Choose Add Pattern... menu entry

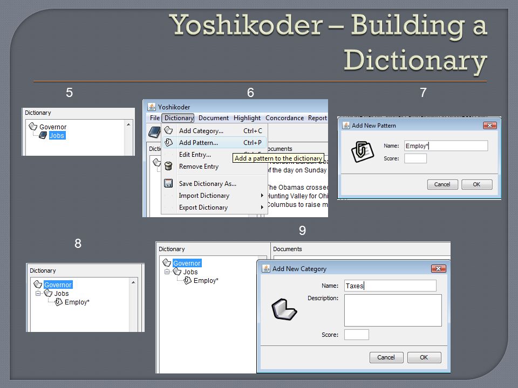pyautogui.click(x=214, y=142)
